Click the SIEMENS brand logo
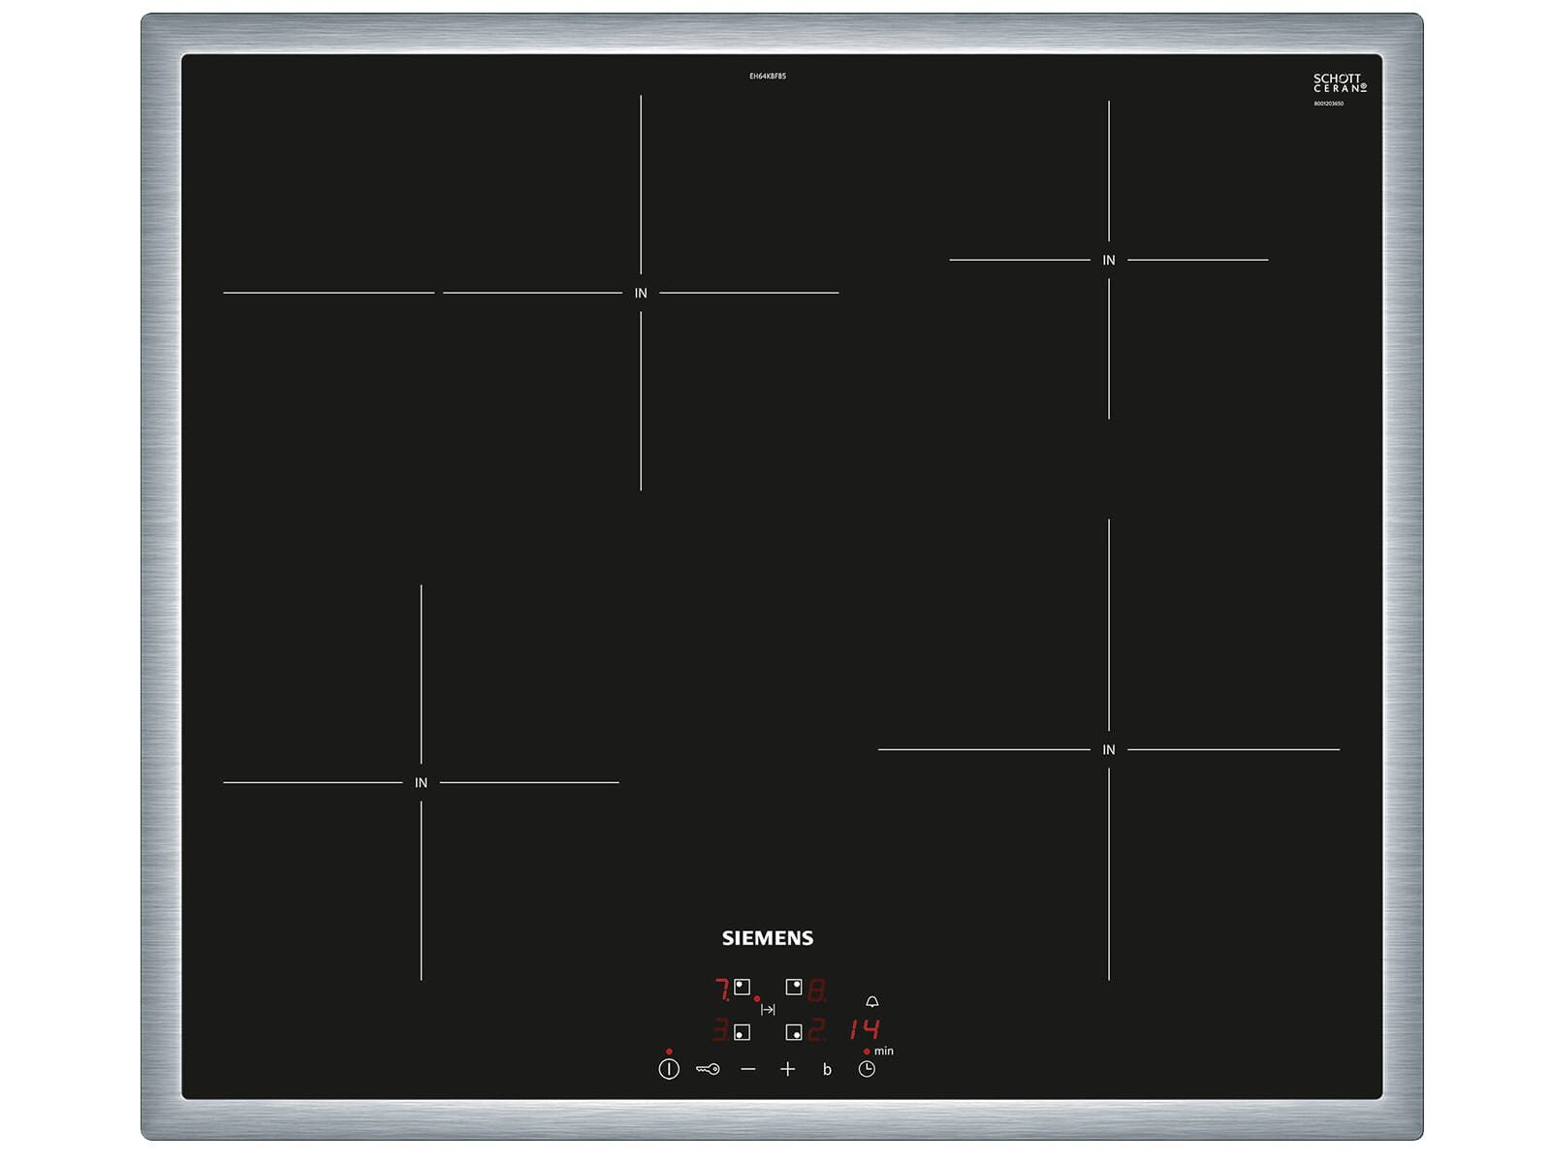This screenshot has height=1163, width=1551. 768,938
